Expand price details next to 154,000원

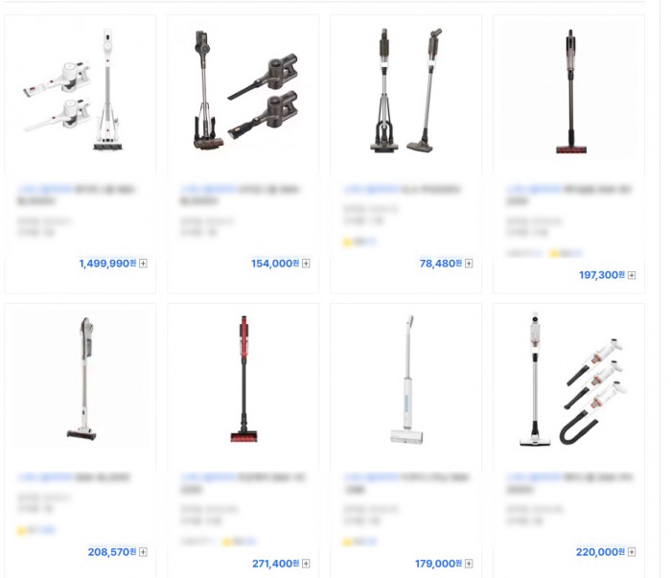[306, 263]
